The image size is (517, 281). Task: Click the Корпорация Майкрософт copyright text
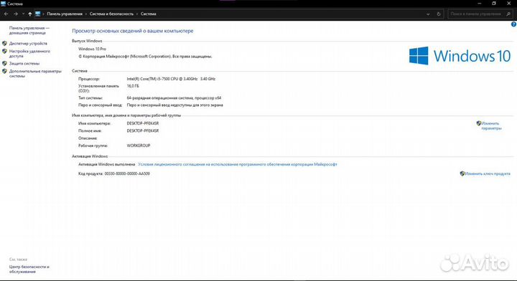pyautogui.click(x=145, y=56)
